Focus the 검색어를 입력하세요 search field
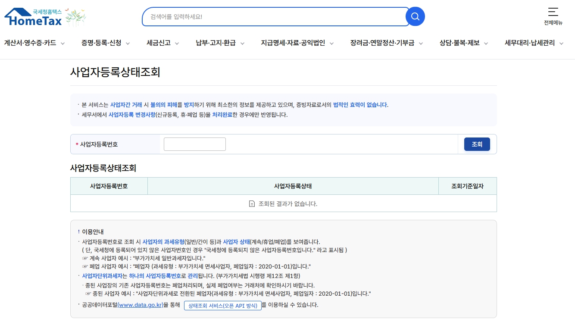575x328 pixels. (275, 16)
